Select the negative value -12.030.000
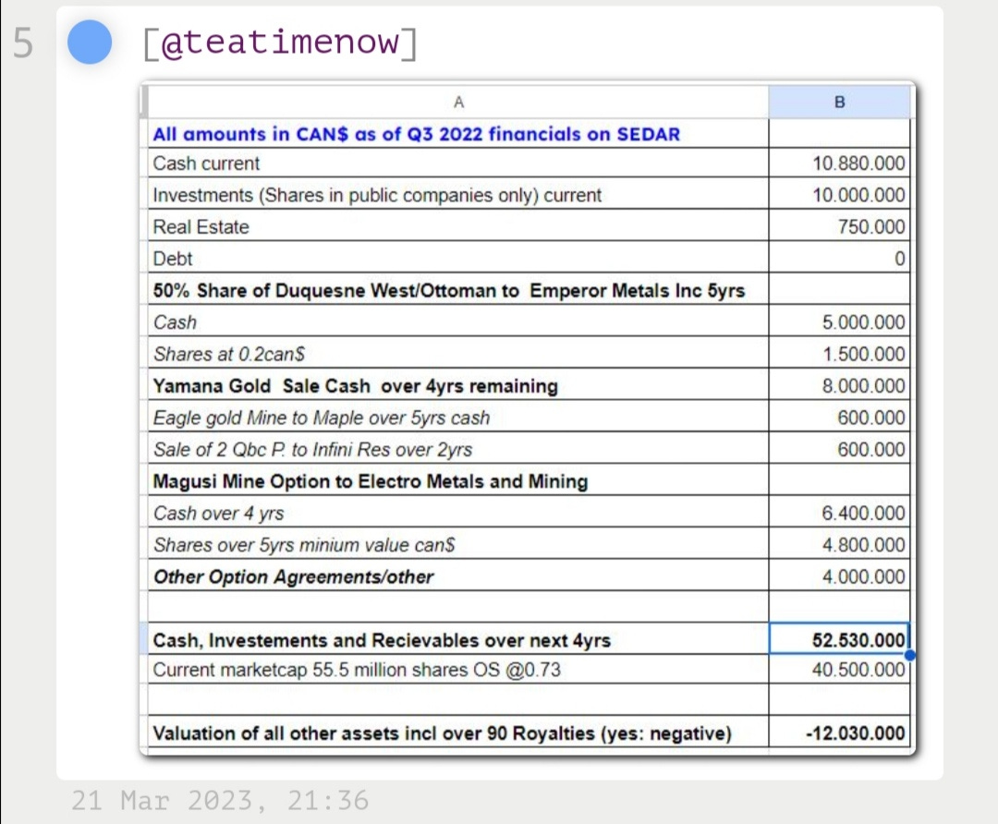This screenshot has height=824, width=998. pos(856,733)
